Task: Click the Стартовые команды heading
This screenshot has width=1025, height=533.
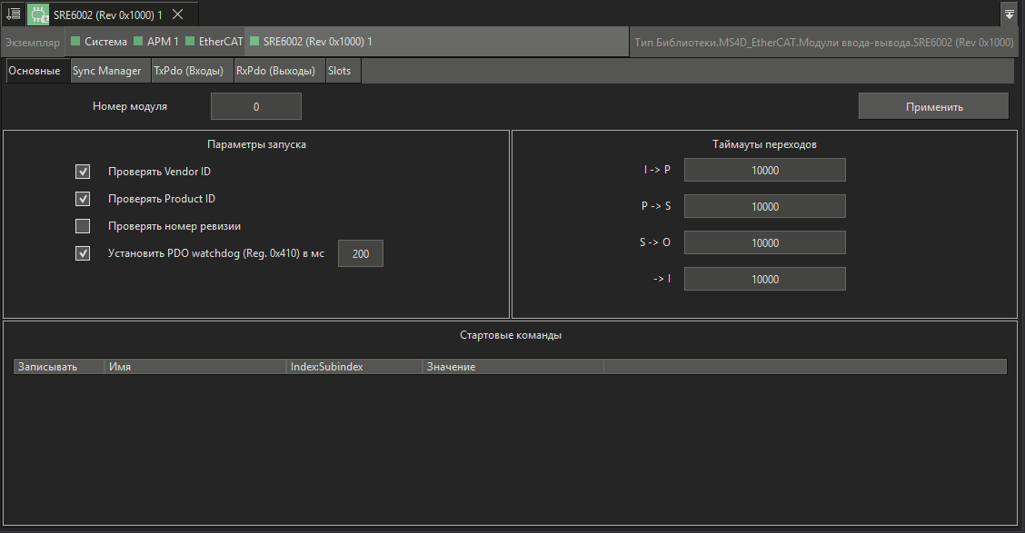Action: (511, 335)
